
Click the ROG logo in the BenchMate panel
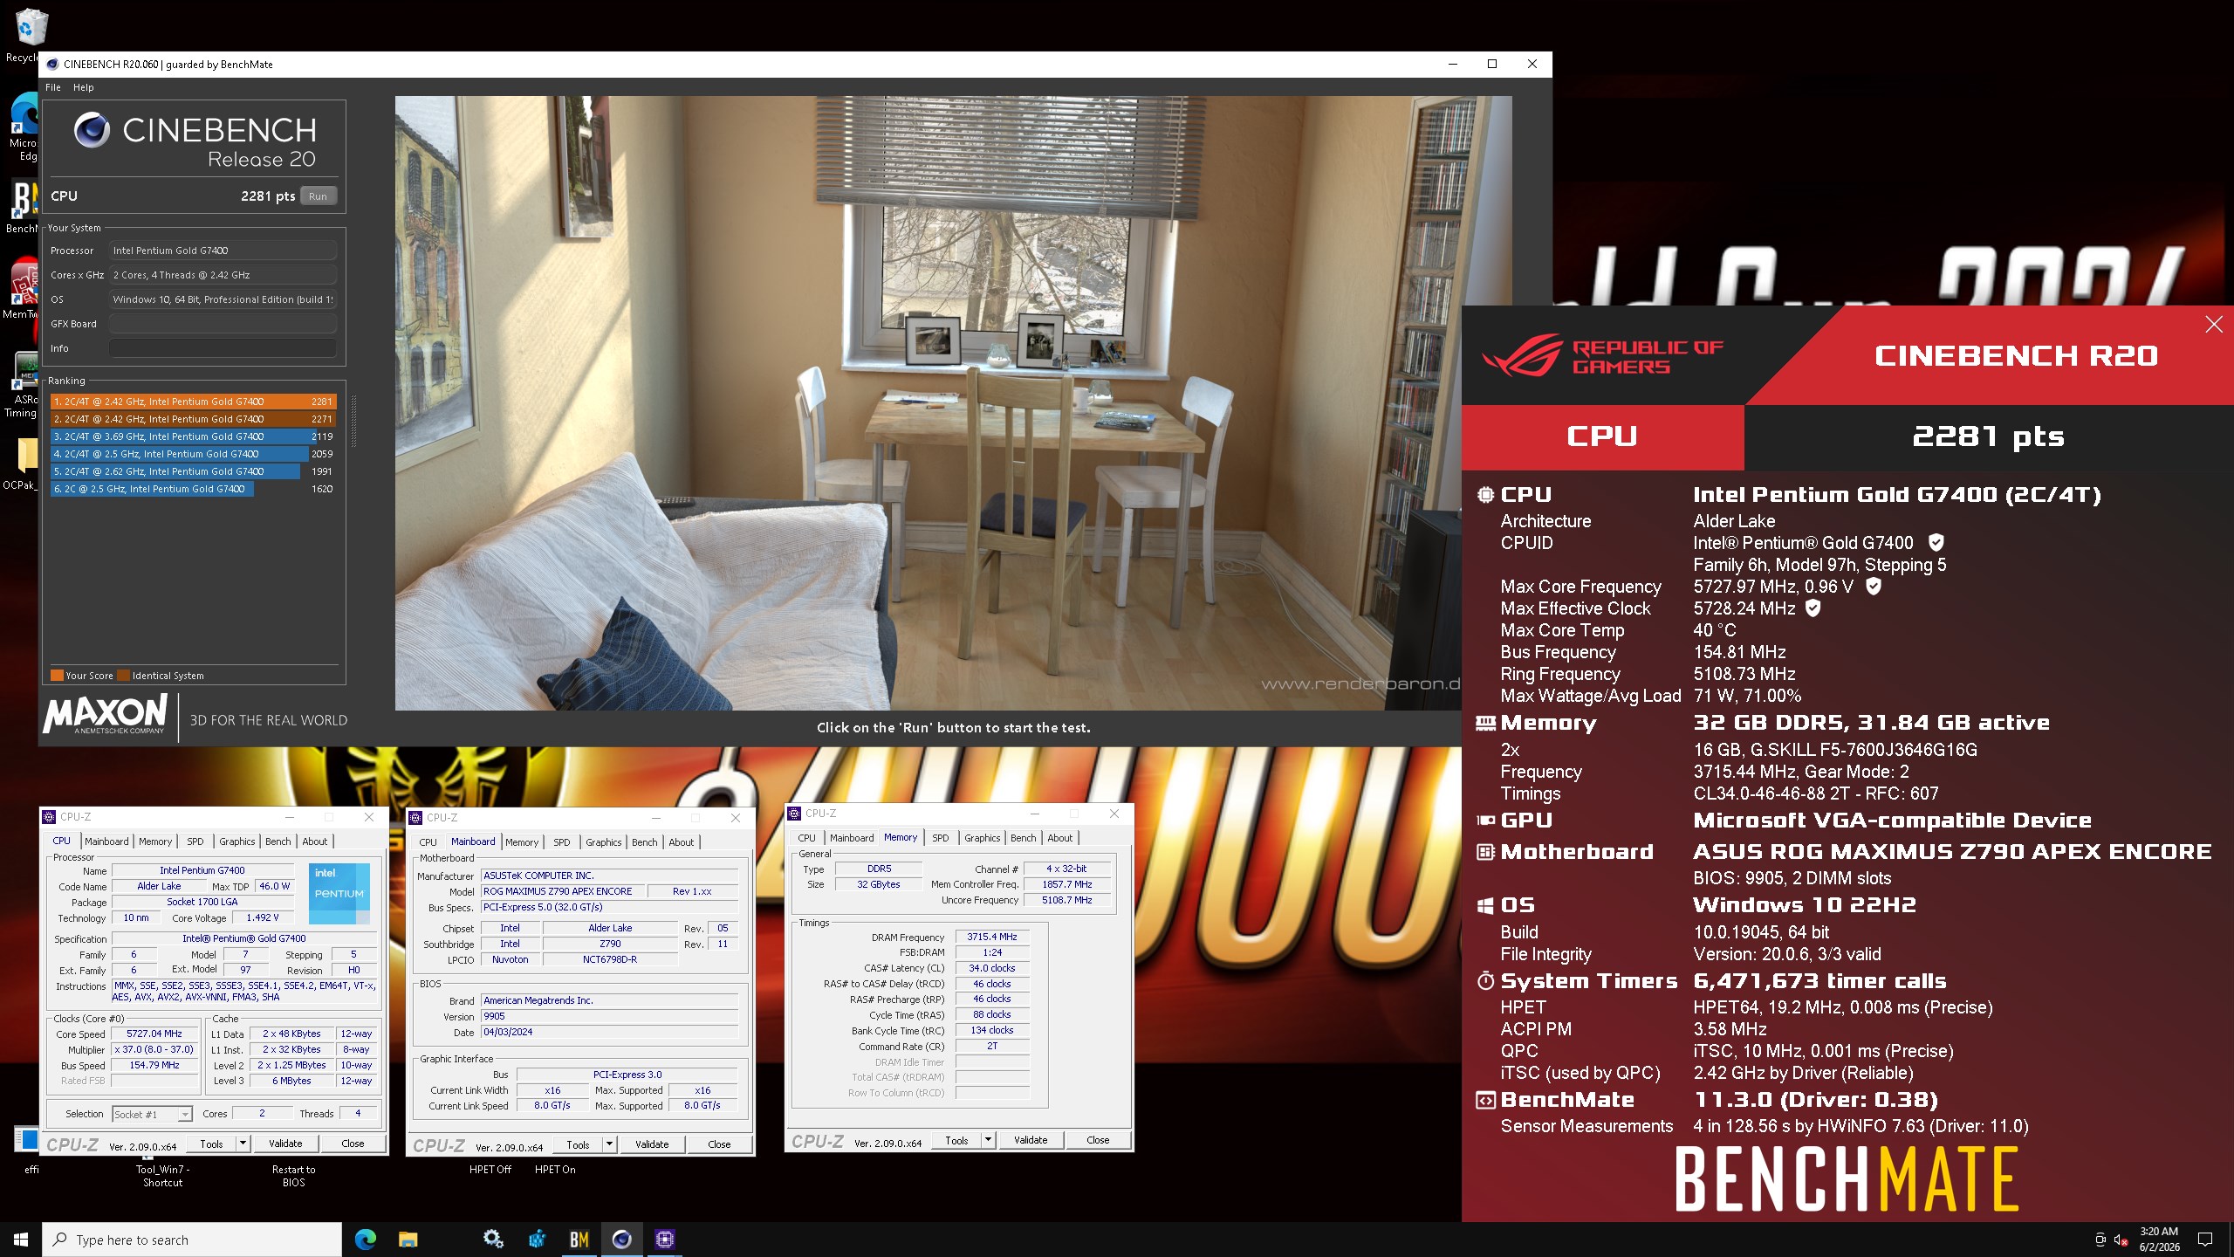click(1522, 356)
